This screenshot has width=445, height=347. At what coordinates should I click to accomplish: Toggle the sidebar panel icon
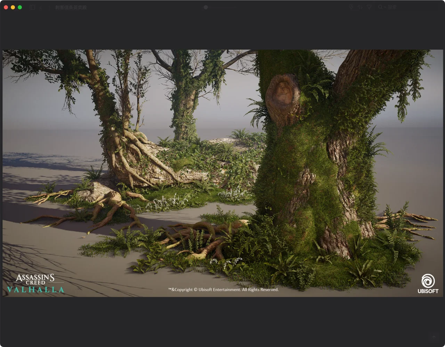coord(32,7)
